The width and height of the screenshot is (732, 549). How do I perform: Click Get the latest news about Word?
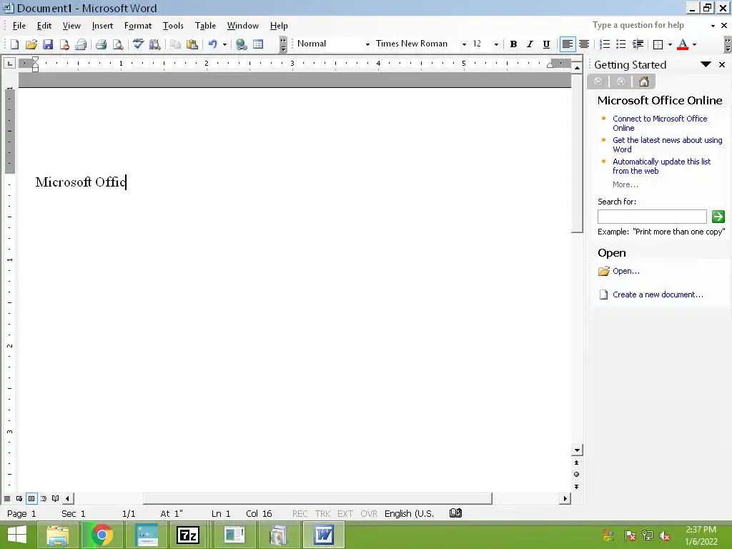(x=667, y=144)
